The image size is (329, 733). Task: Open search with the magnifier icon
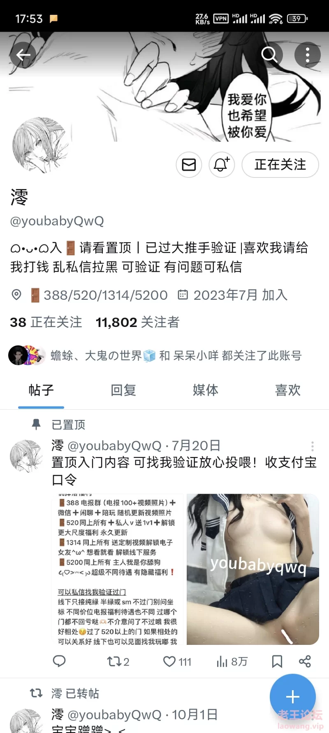coord(270,55)
